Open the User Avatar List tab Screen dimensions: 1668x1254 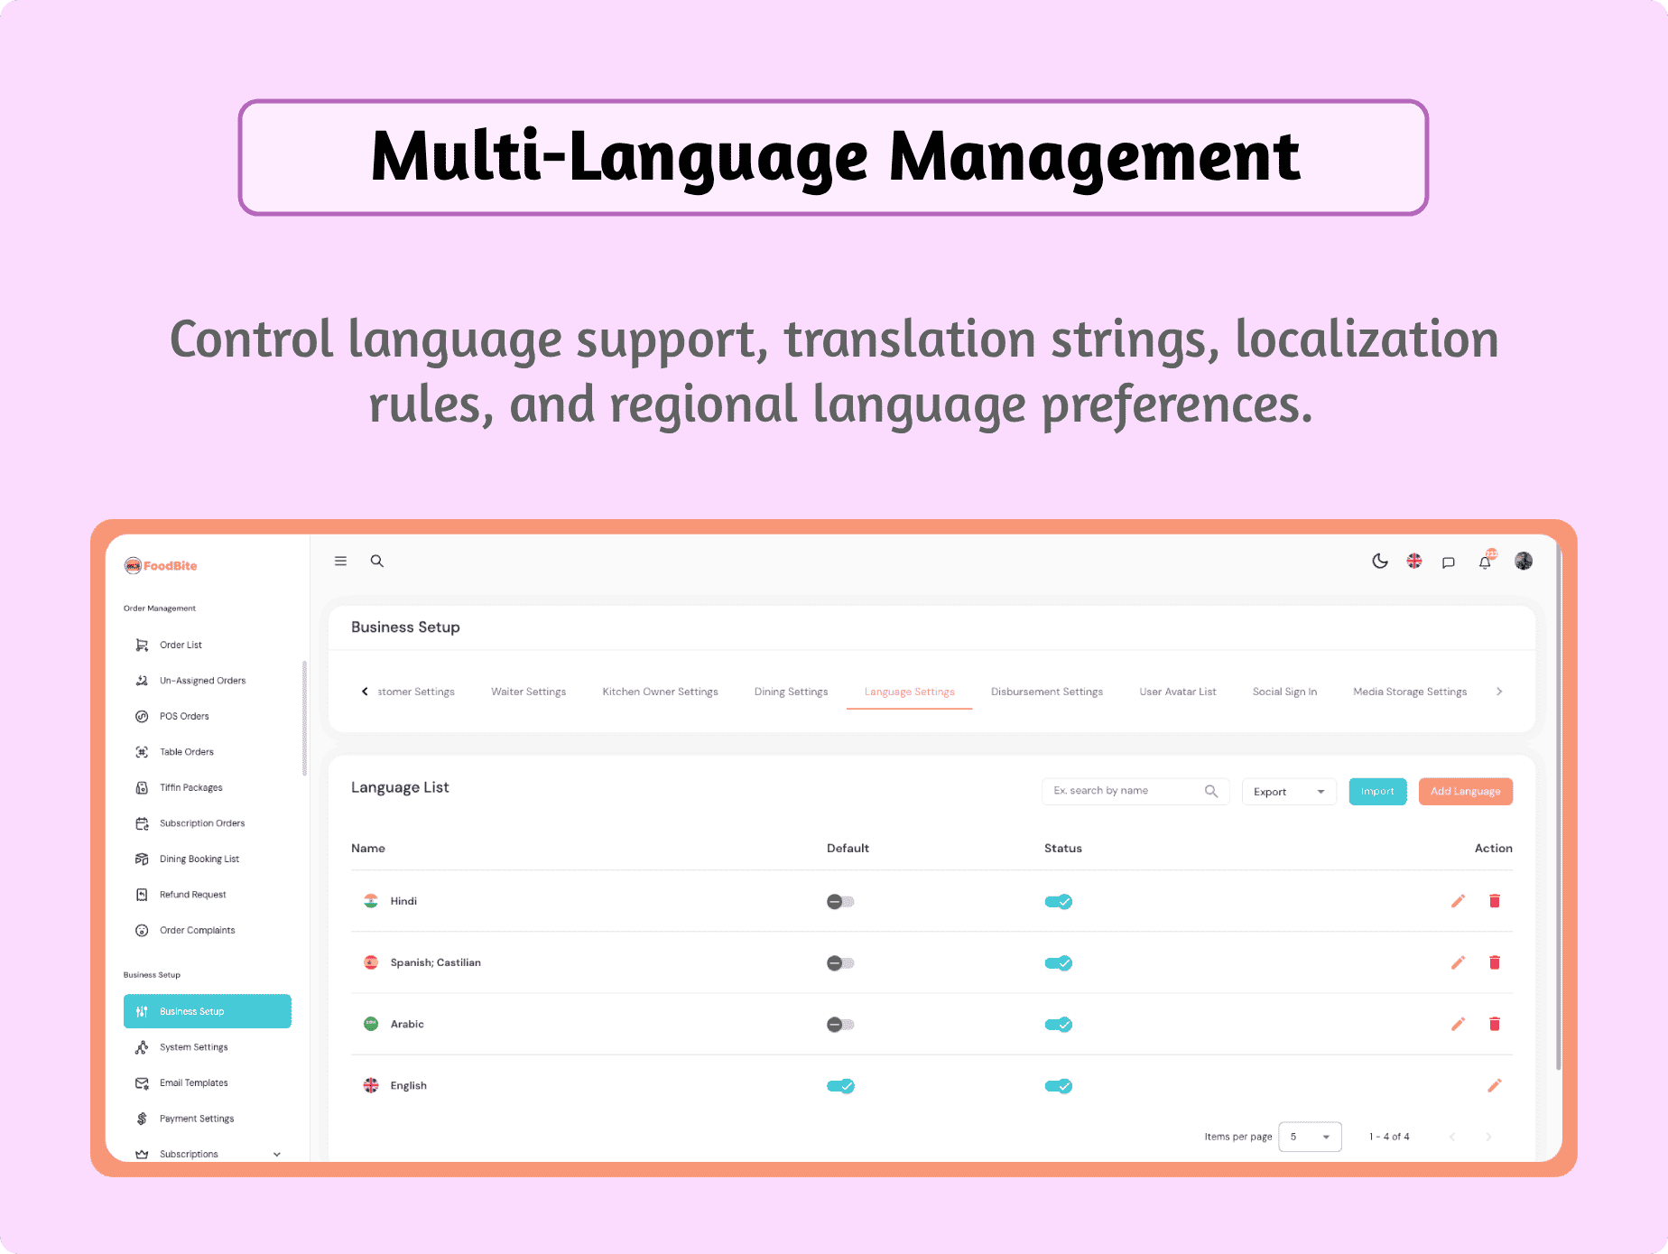[1178, 692]
